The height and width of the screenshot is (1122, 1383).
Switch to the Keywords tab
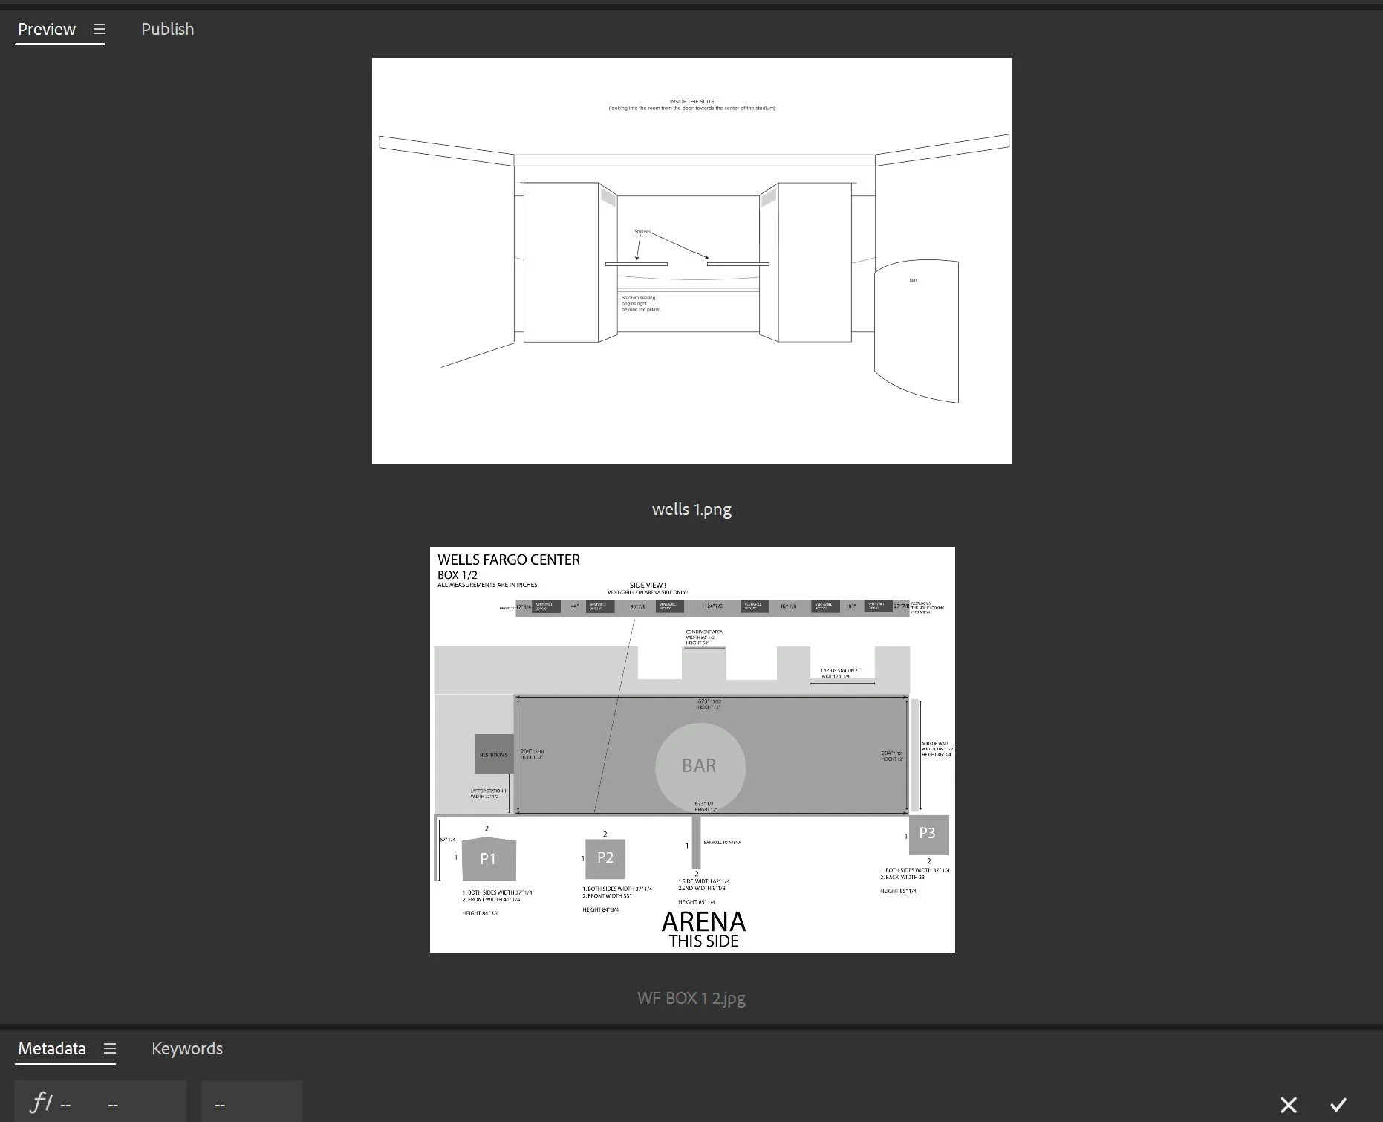point(187,1048)
